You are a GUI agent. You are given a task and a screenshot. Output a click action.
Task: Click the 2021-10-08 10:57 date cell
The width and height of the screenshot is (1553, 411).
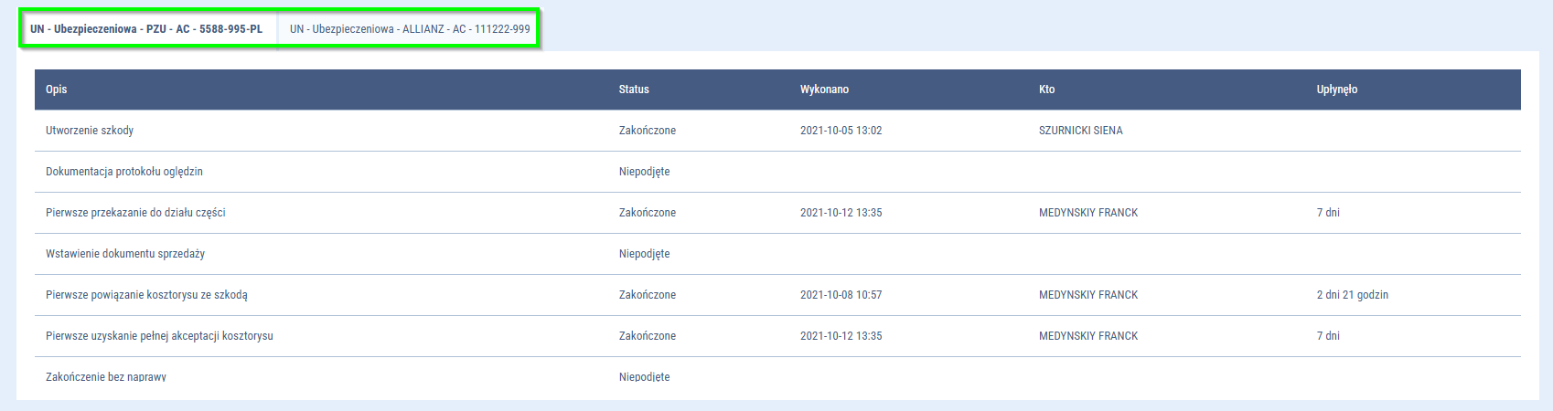[x=841, y=295]
